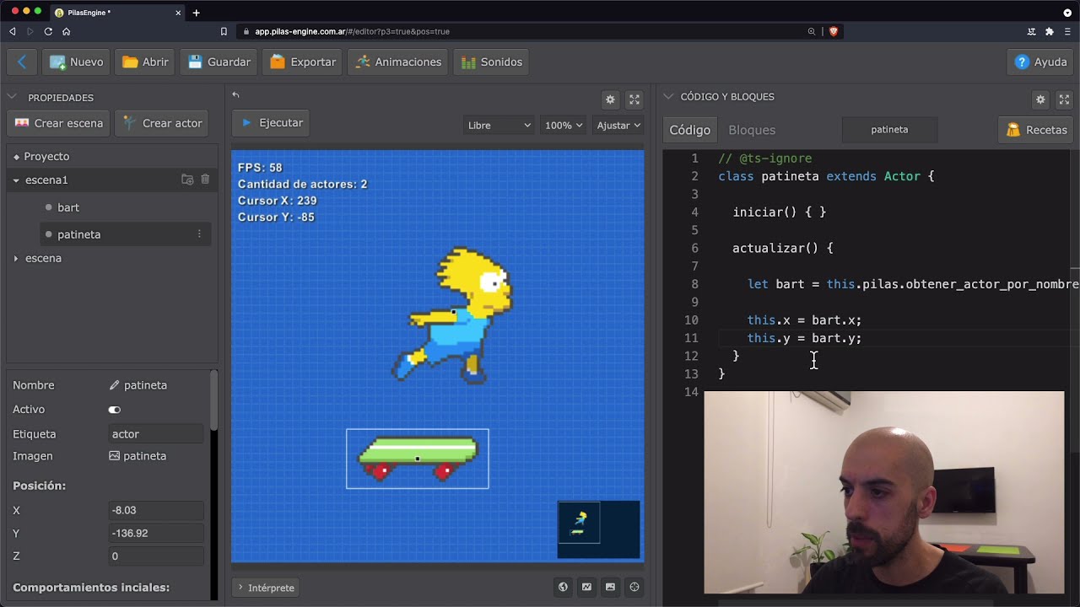1080x607 pixels.
Task: Toggle the Activo switch
Action: 115,410
